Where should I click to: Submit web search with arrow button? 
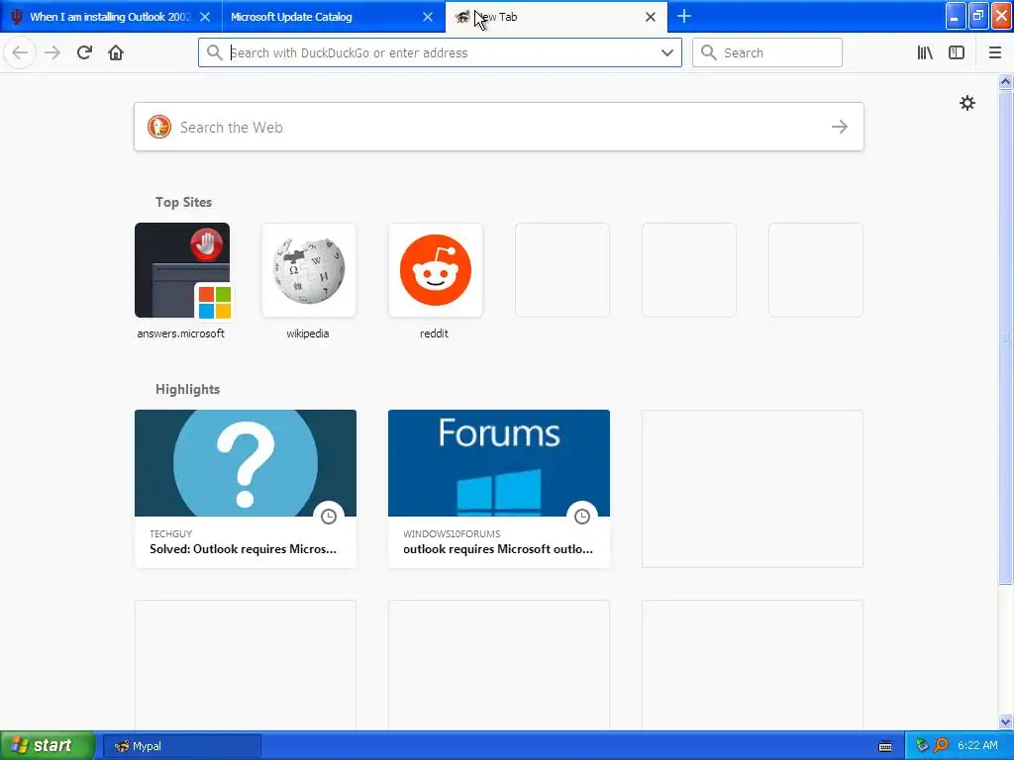coord(840,127)
